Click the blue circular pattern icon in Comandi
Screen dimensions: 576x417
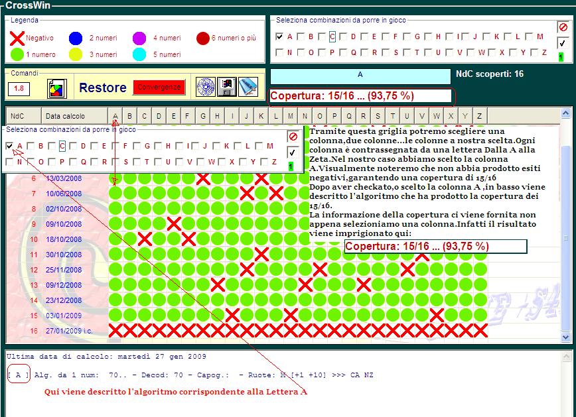point(205,87)
